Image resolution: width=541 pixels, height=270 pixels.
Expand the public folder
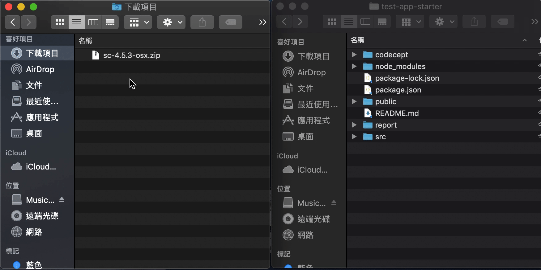pyautogui.click(x=354, y=101)
